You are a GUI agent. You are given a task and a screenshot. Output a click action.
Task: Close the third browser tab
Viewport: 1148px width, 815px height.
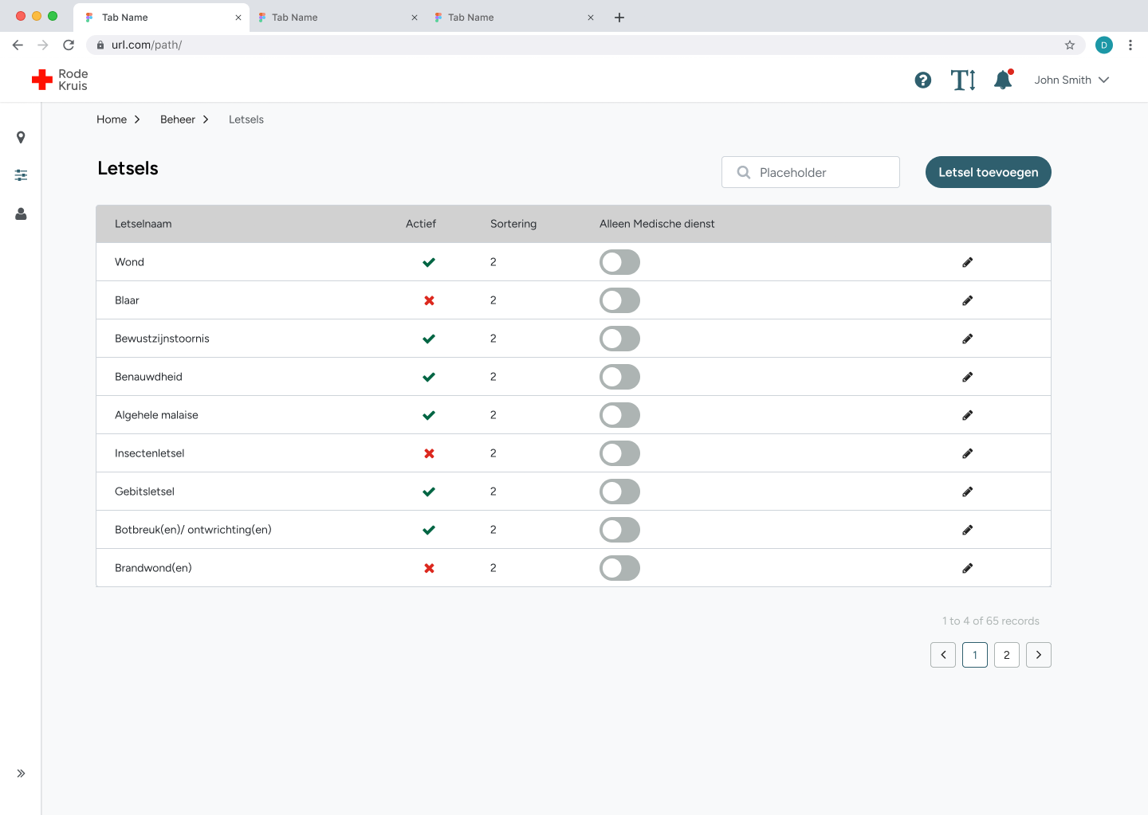[x=591, y=18]
